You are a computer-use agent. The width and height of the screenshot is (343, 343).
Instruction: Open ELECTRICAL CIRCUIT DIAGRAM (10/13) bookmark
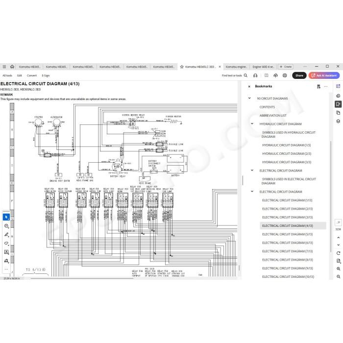click(288, 277)
